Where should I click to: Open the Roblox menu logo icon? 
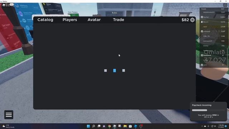click(x=4, y=5)
